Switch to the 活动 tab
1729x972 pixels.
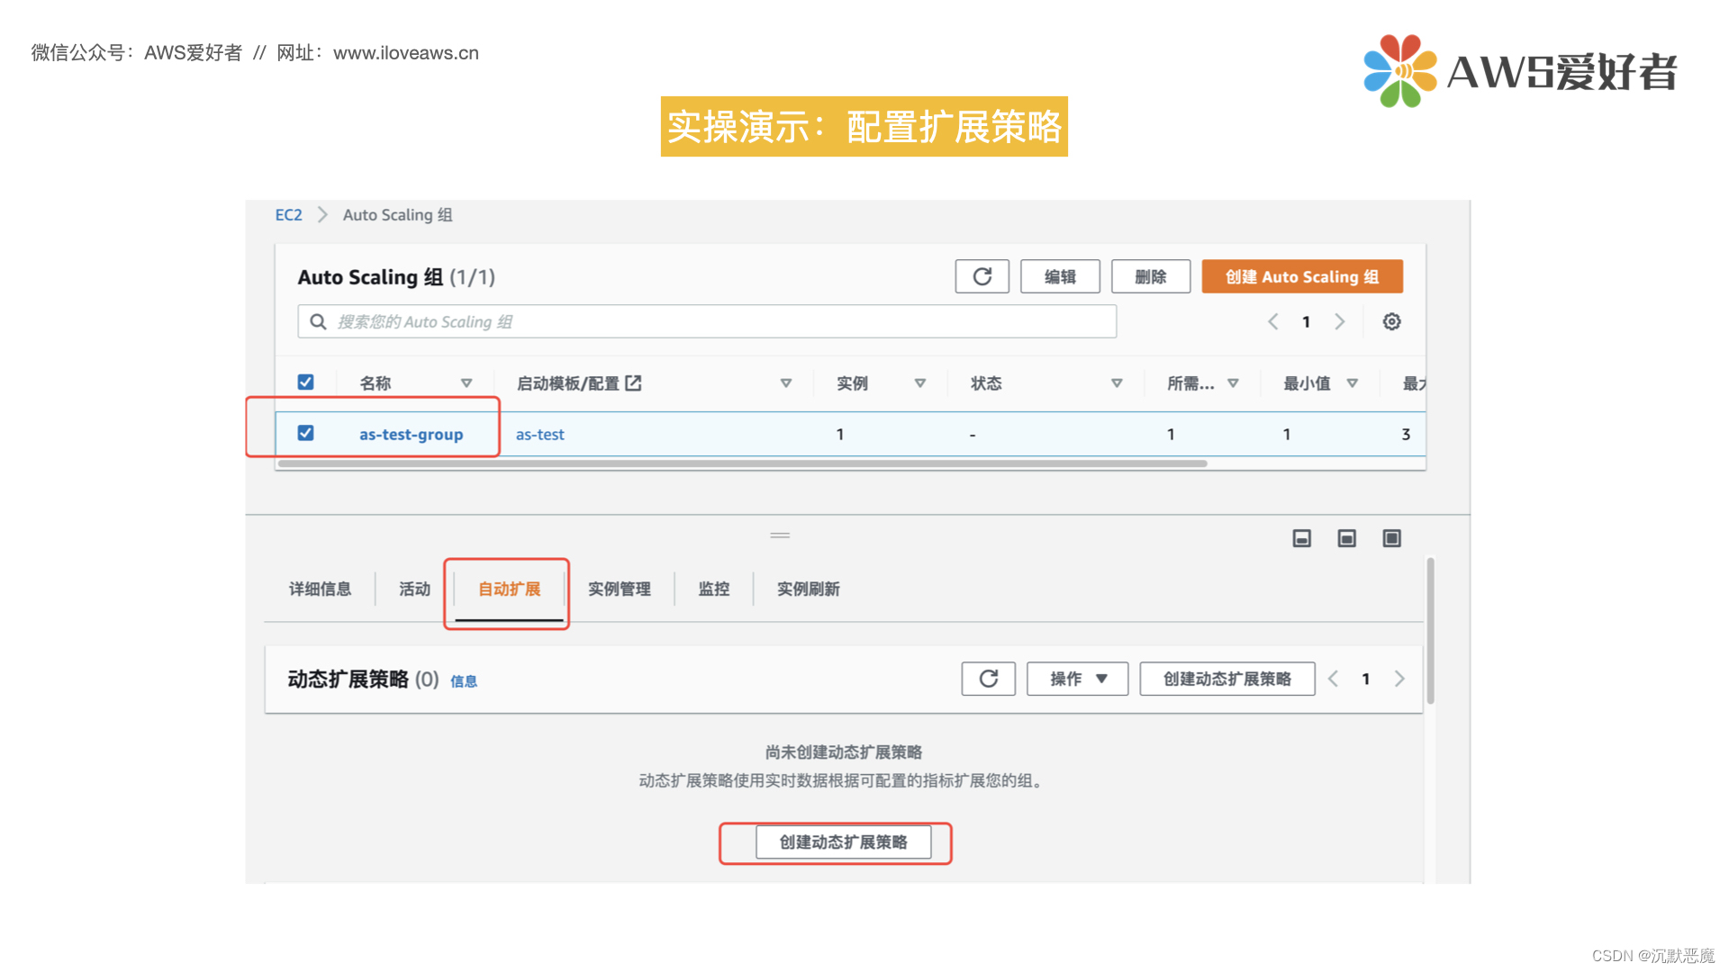click(415, 589)
